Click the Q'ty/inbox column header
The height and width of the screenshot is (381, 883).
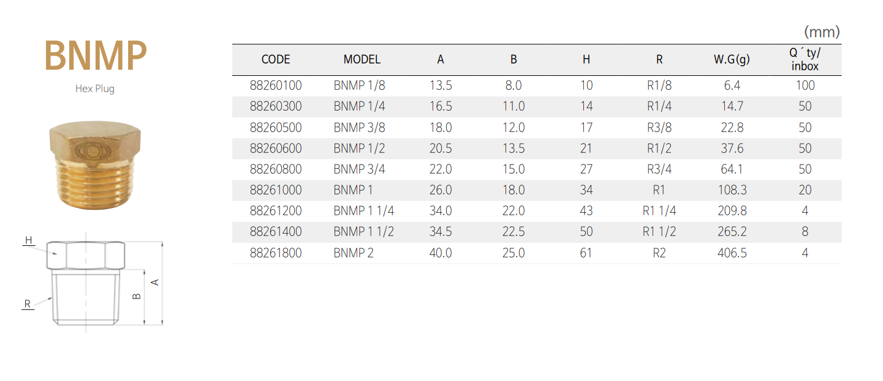805,59
